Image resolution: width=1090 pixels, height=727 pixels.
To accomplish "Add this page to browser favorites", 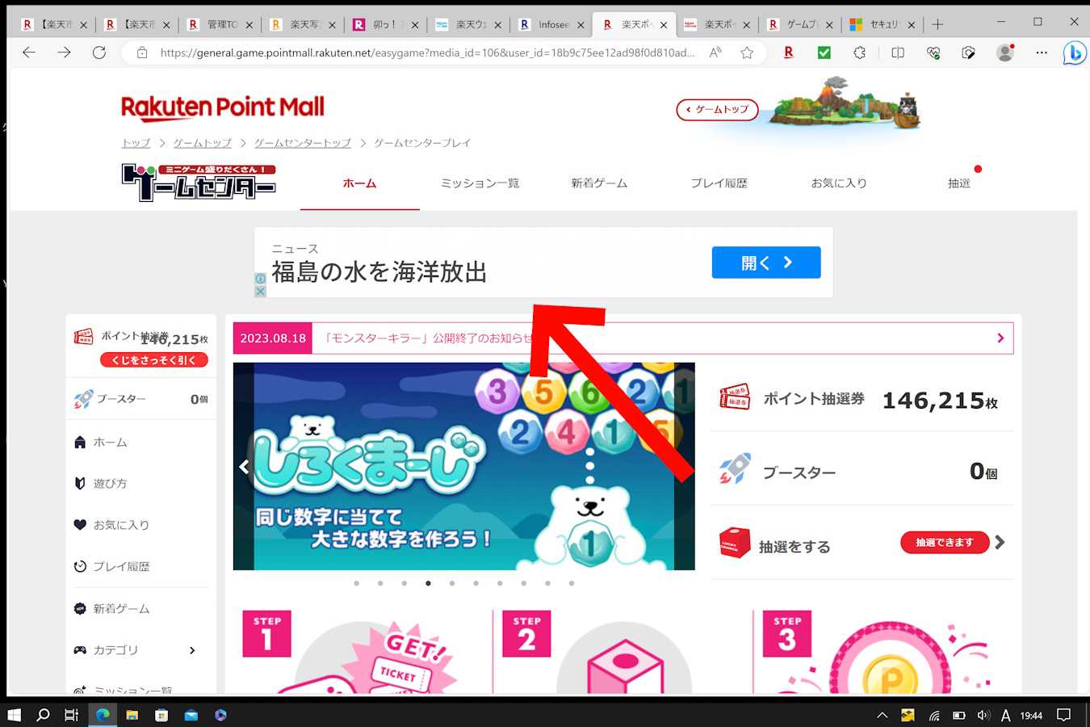I will coord(747,53).
